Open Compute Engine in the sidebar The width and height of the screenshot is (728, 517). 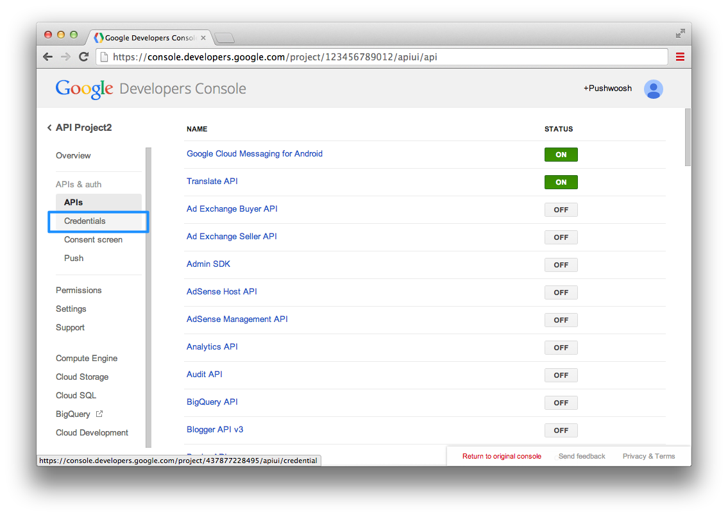tap(87, 358)
